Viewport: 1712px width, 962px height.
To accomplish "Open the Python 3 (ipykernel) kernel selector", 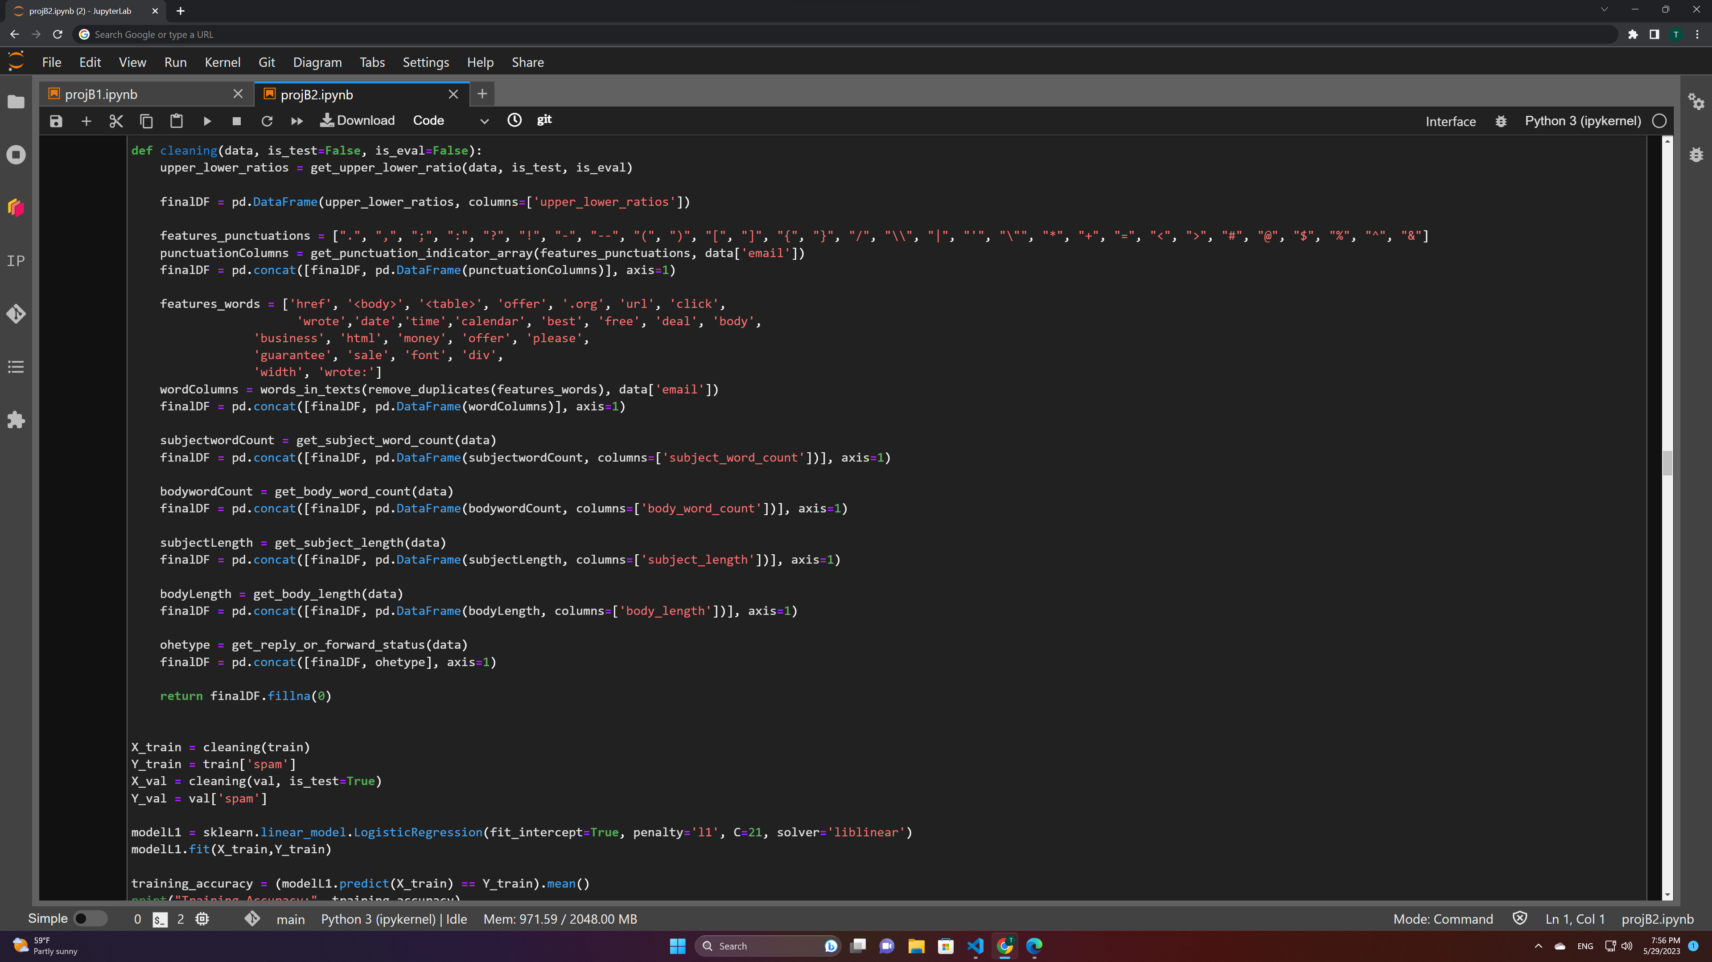I will tap(1582, 121).
